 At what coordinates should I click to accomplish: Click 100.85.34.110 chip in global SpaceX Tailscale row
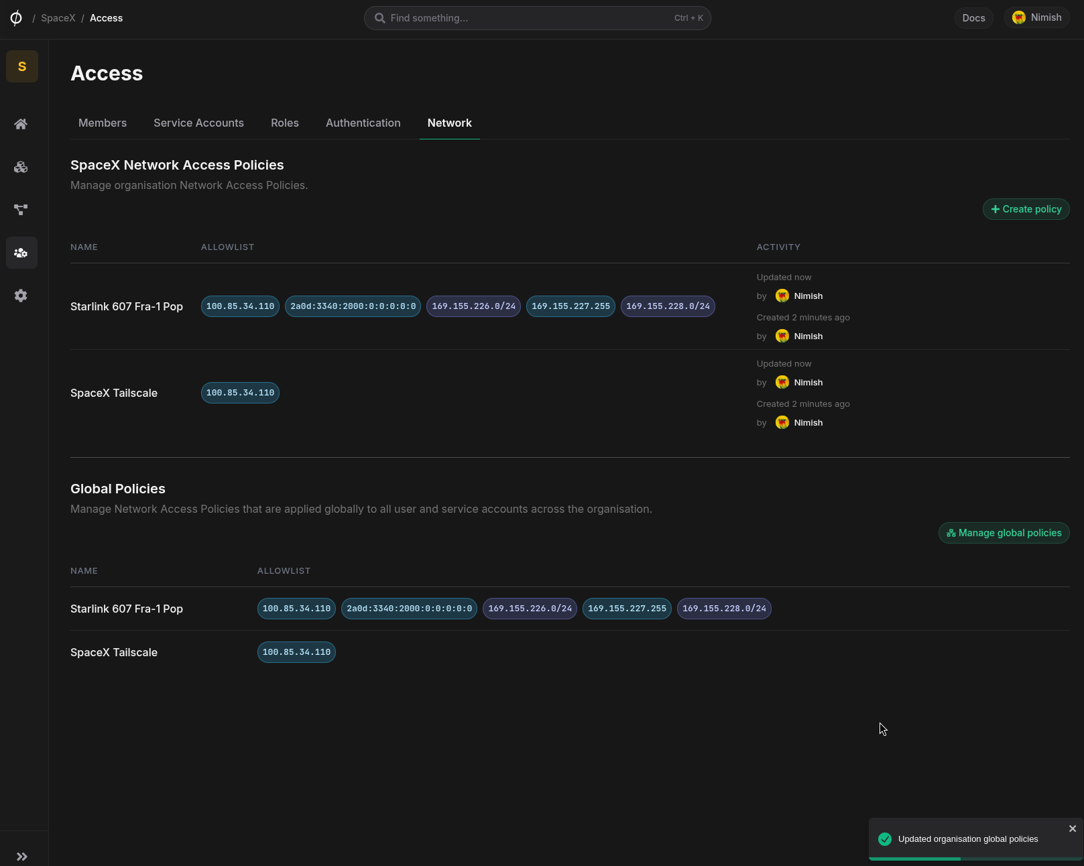(297, 652)
